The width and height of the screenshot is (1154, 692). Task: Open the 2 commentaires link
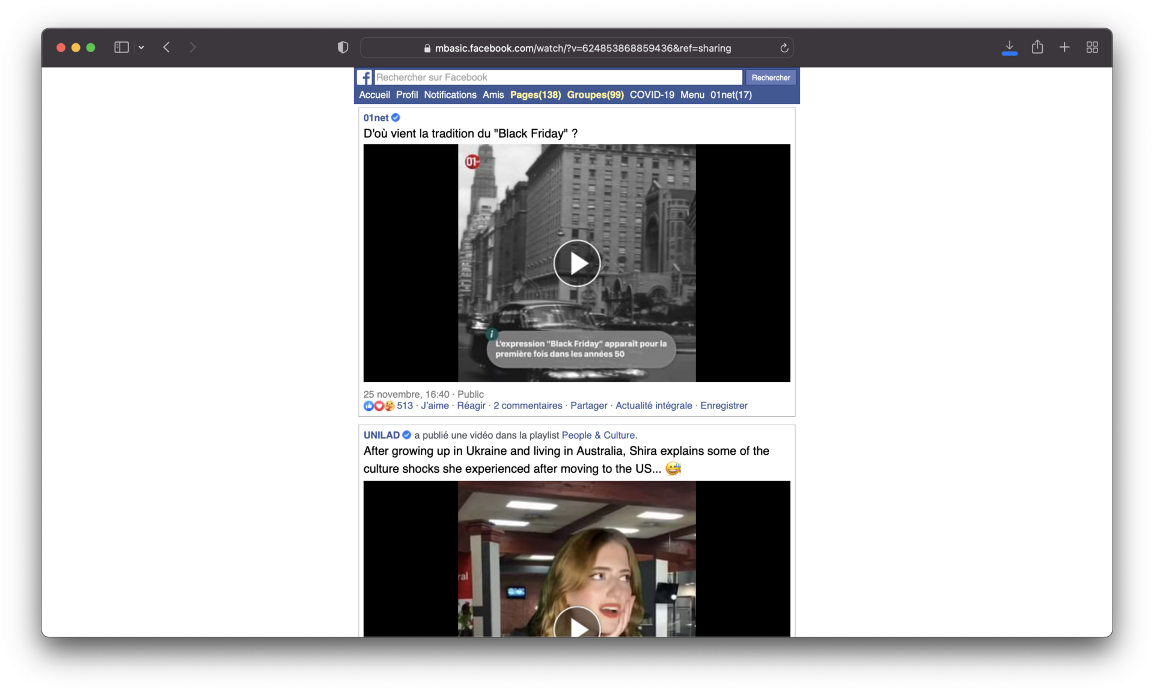click(x=528, y=405)
